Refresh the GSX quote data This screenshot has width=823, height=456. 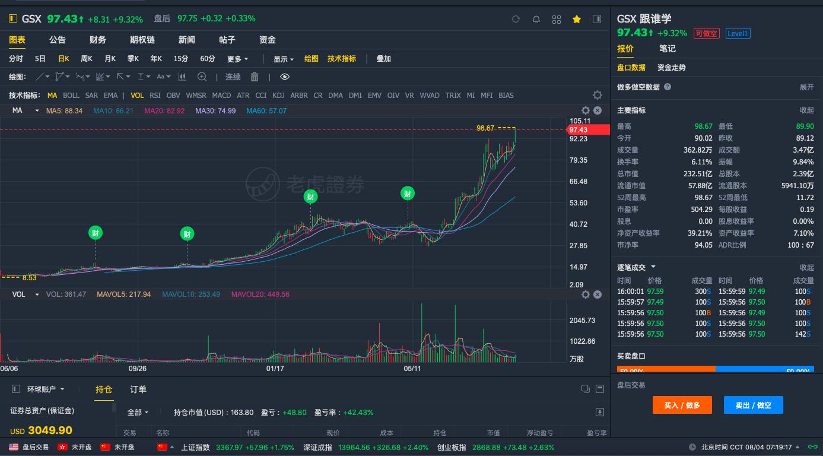pos(516,19)
